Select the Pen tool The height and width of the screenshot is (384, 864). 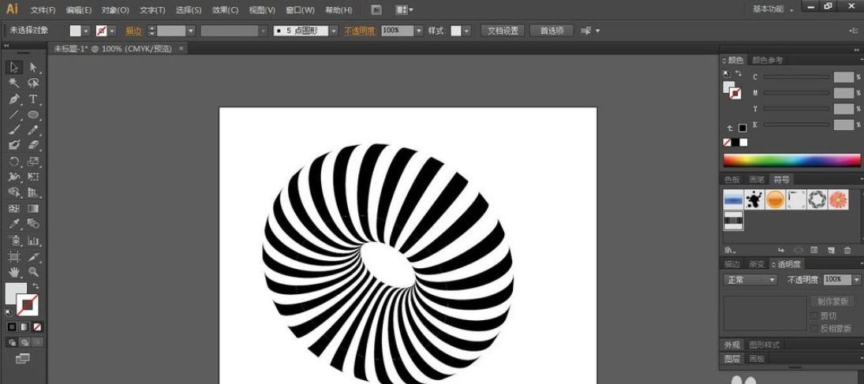coord(14,99)
